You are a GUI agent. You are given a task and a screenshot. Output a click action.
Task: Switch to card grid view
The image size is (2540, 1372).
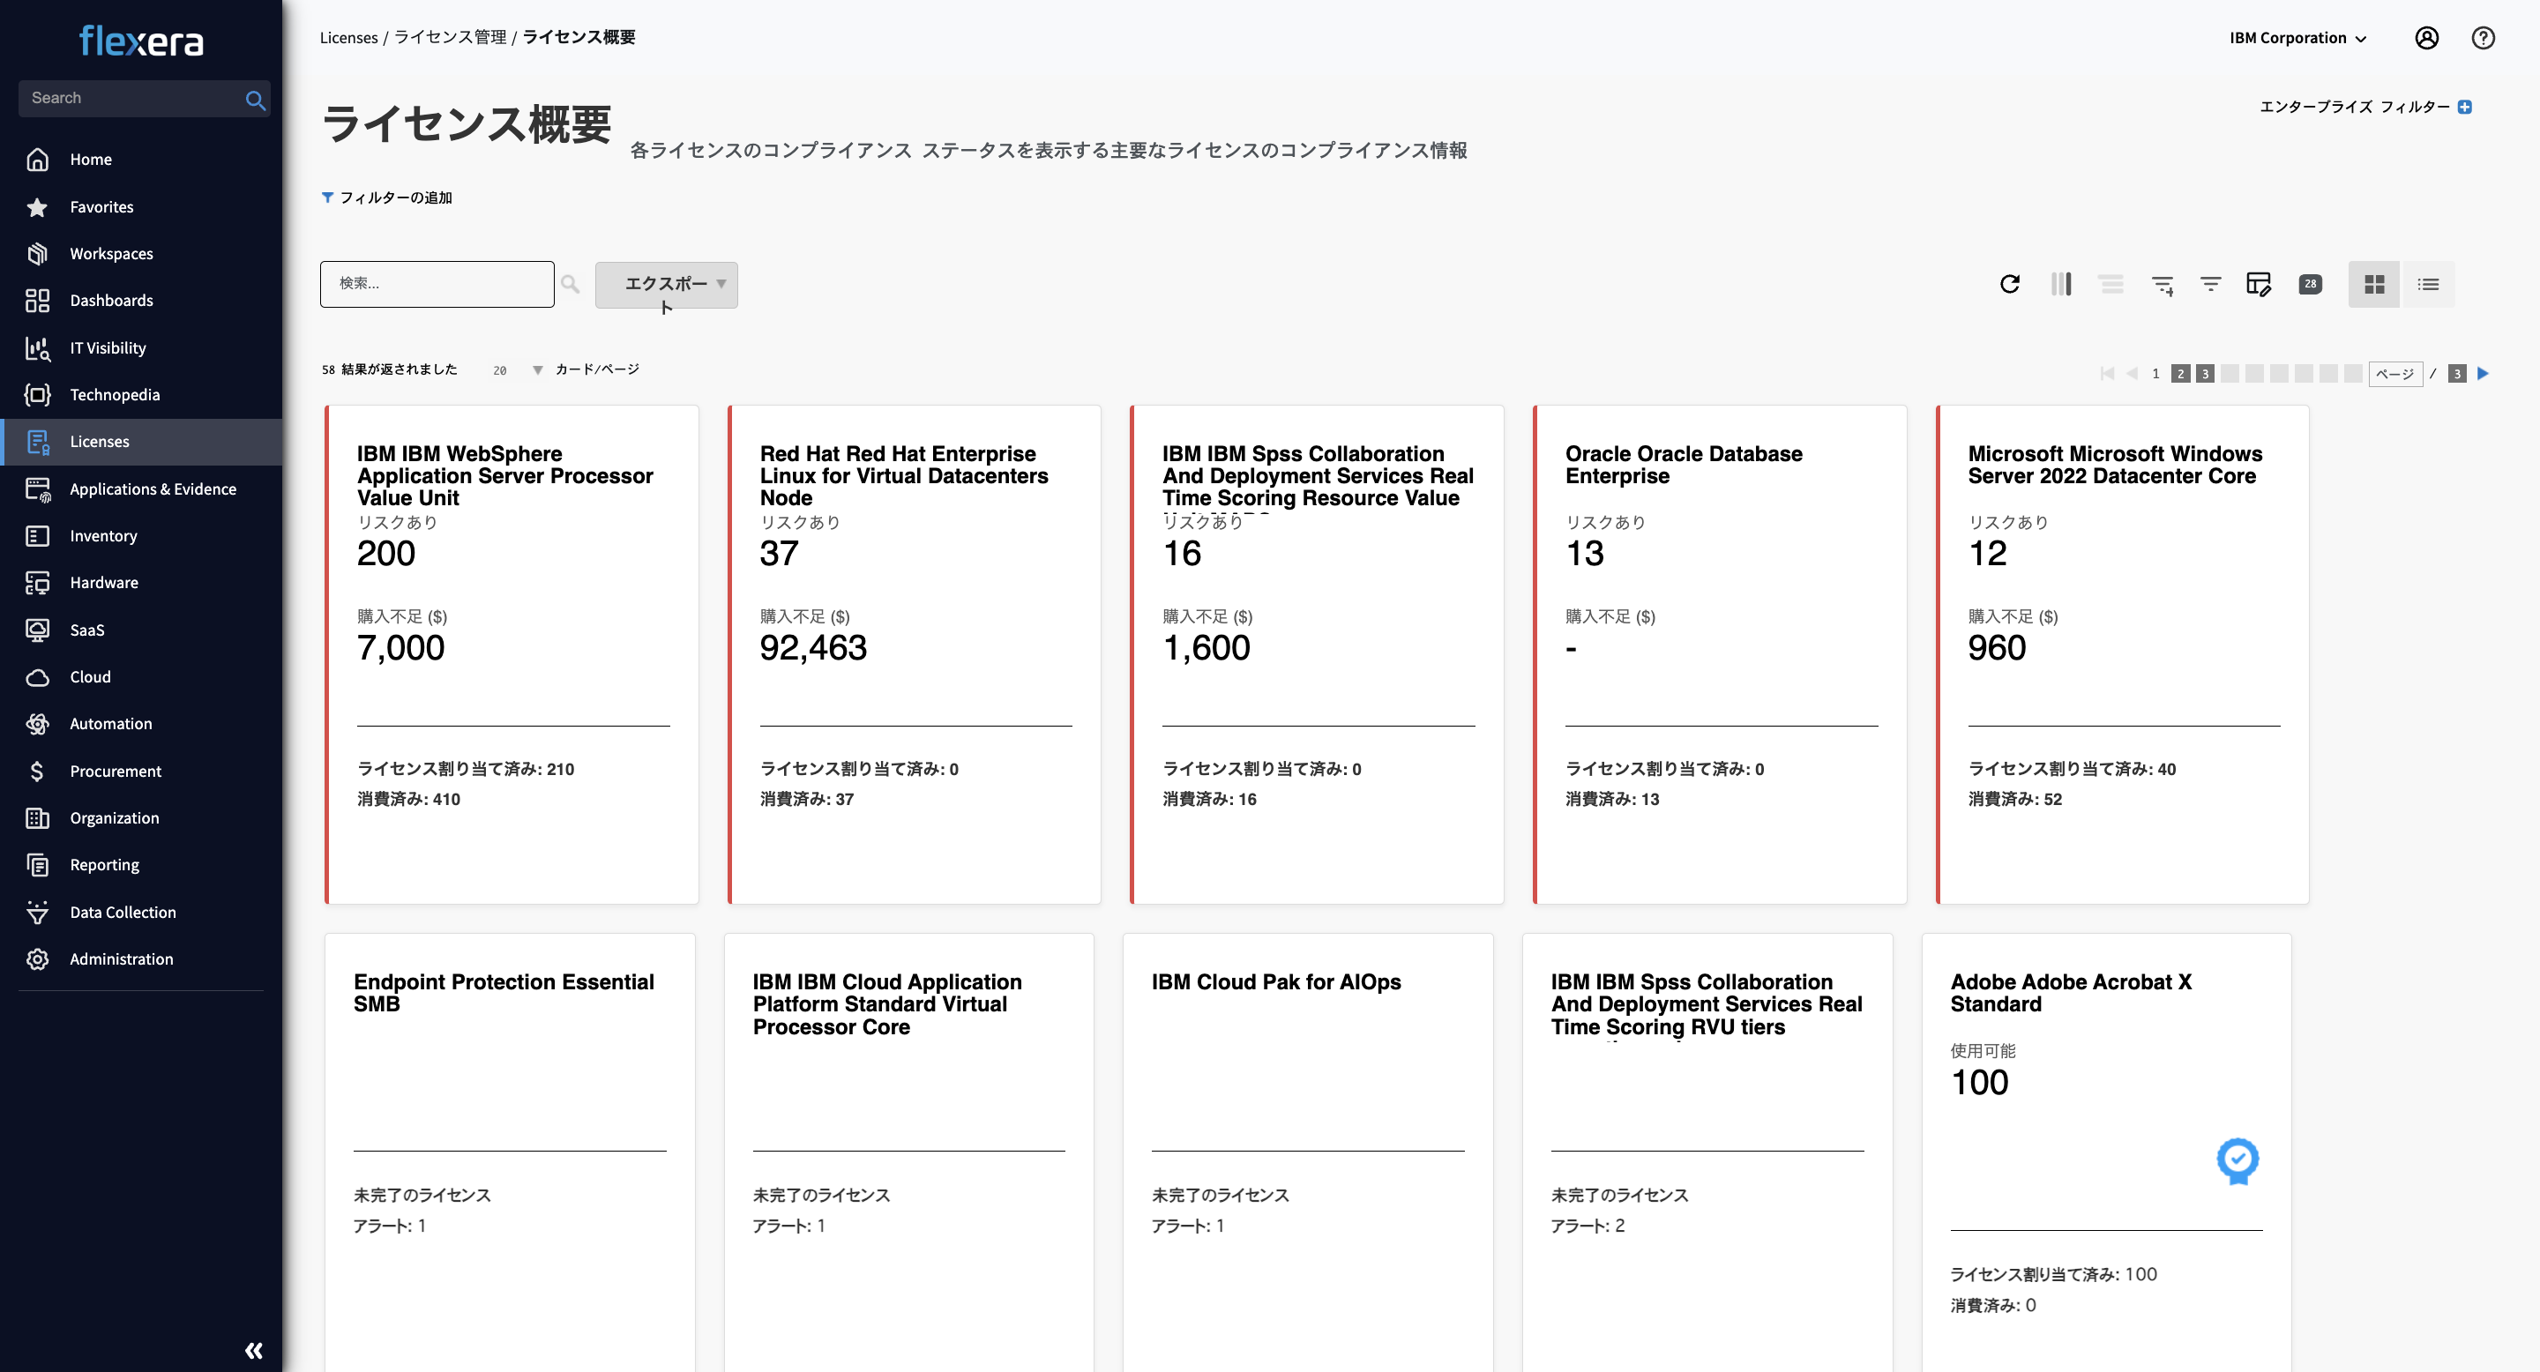[x=2374, y=284]
